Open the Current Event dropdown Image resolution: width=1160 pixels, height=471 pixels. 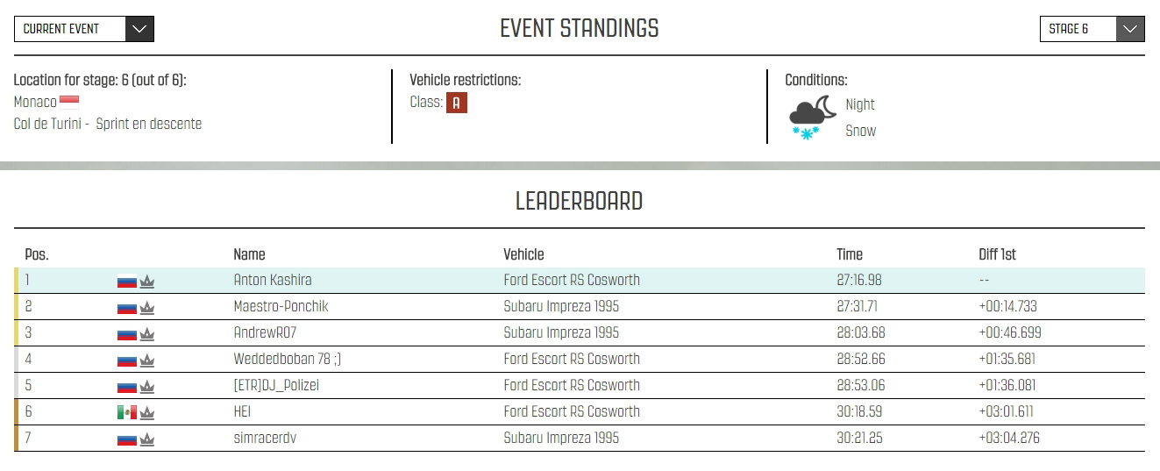pos(84,29)
